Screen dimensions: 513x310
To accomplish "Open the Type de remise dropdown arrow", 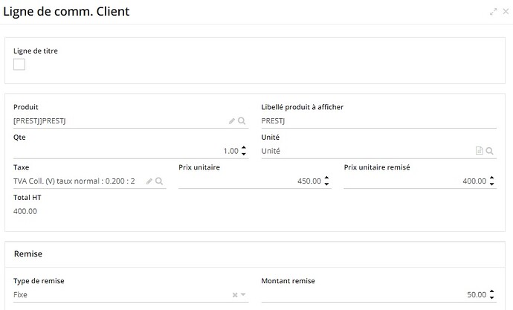I will tap(243, 294).
